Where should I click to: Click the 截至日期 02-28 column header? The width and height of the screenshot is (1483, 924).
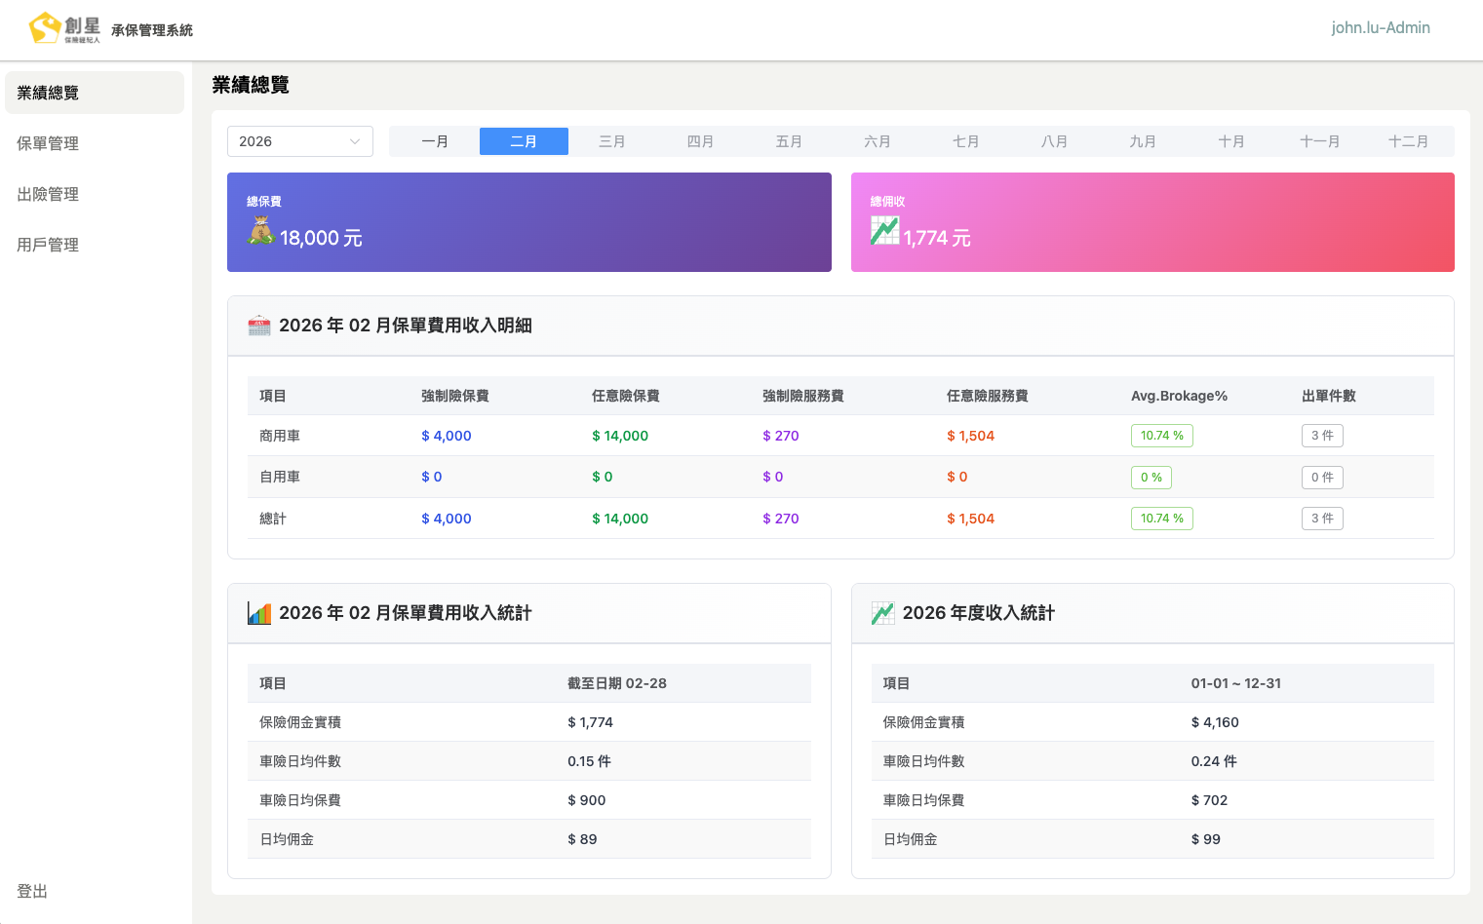tap(617, 683)
